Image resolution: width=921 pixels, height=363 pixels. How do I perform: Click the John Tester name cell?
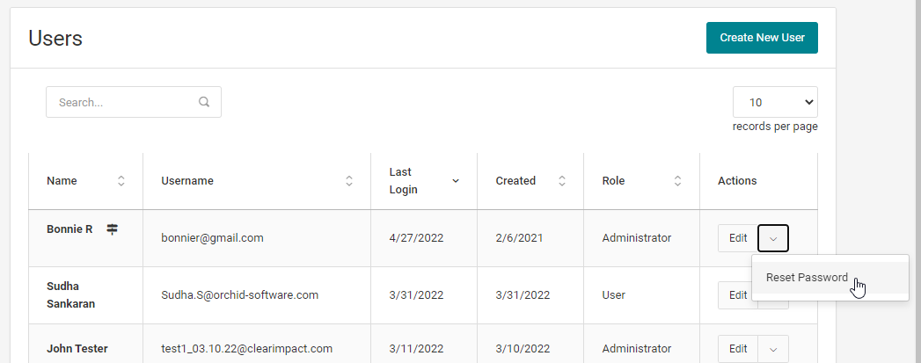click(77, 349)
